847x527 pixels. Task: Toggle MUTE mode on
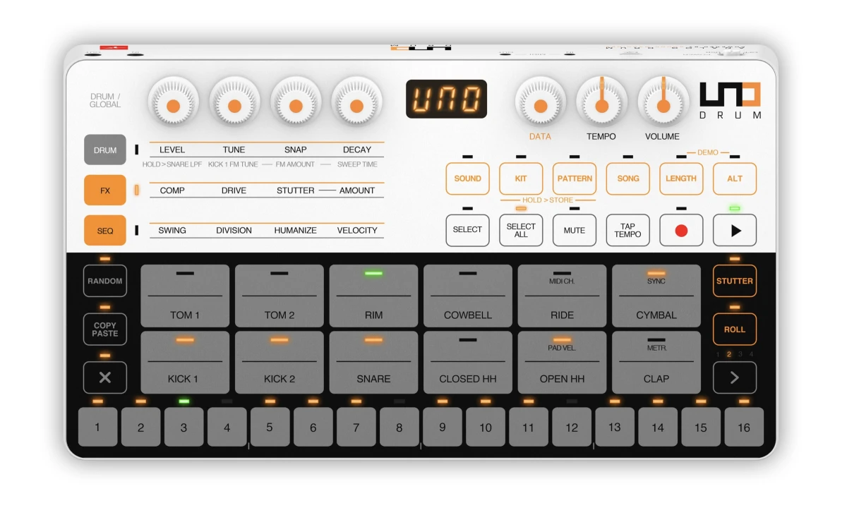pos(574,230)
